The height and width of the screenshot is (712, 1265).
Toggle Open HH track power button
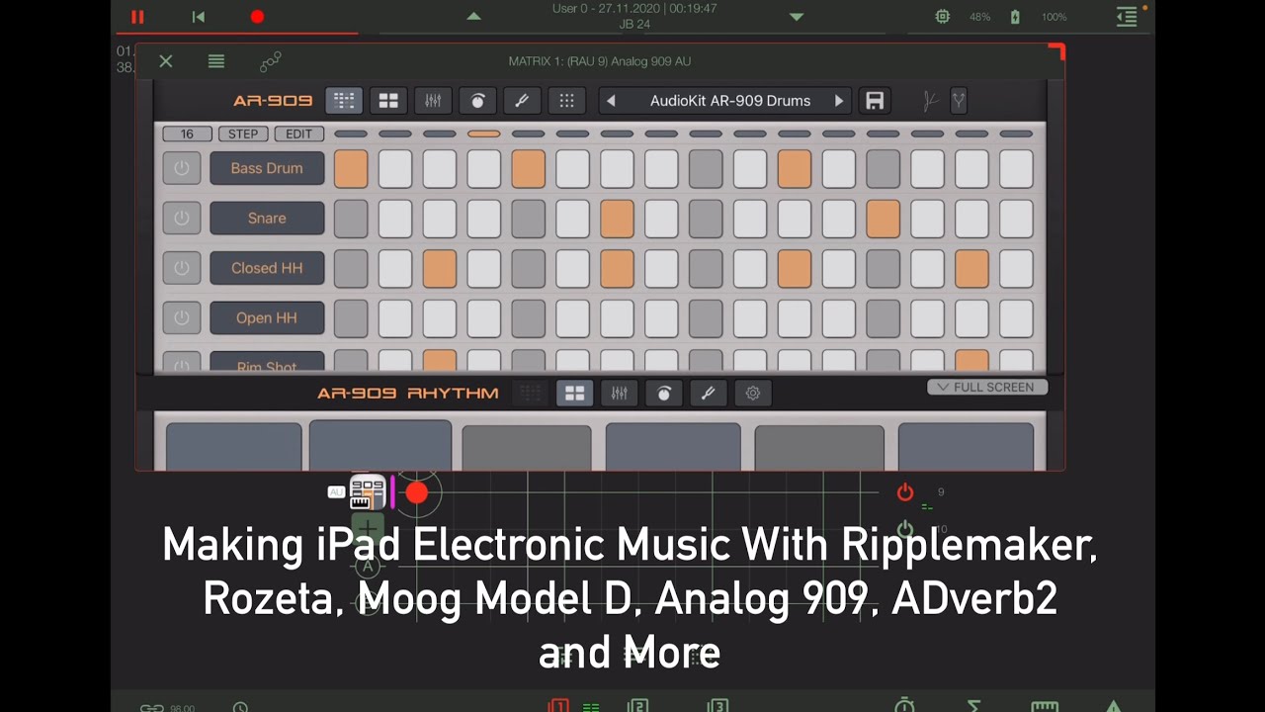(181, 317)
